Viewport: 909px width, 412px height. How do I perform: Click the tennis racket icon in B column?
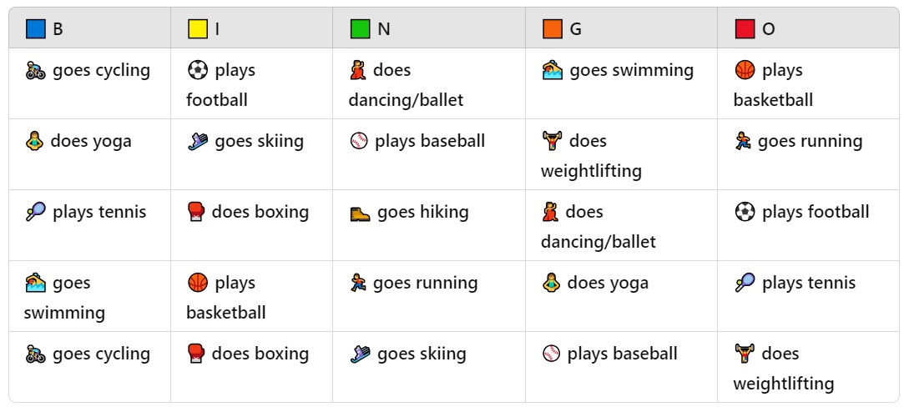point(35,213)
